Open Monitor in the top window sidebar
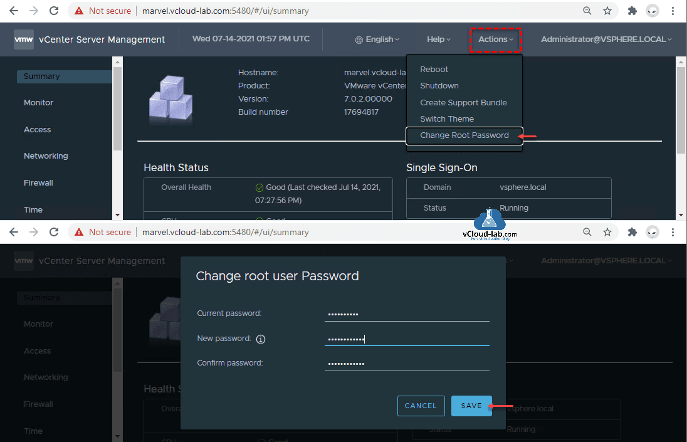Viewport: 687px width, 442px height. (x=39, y=102)
